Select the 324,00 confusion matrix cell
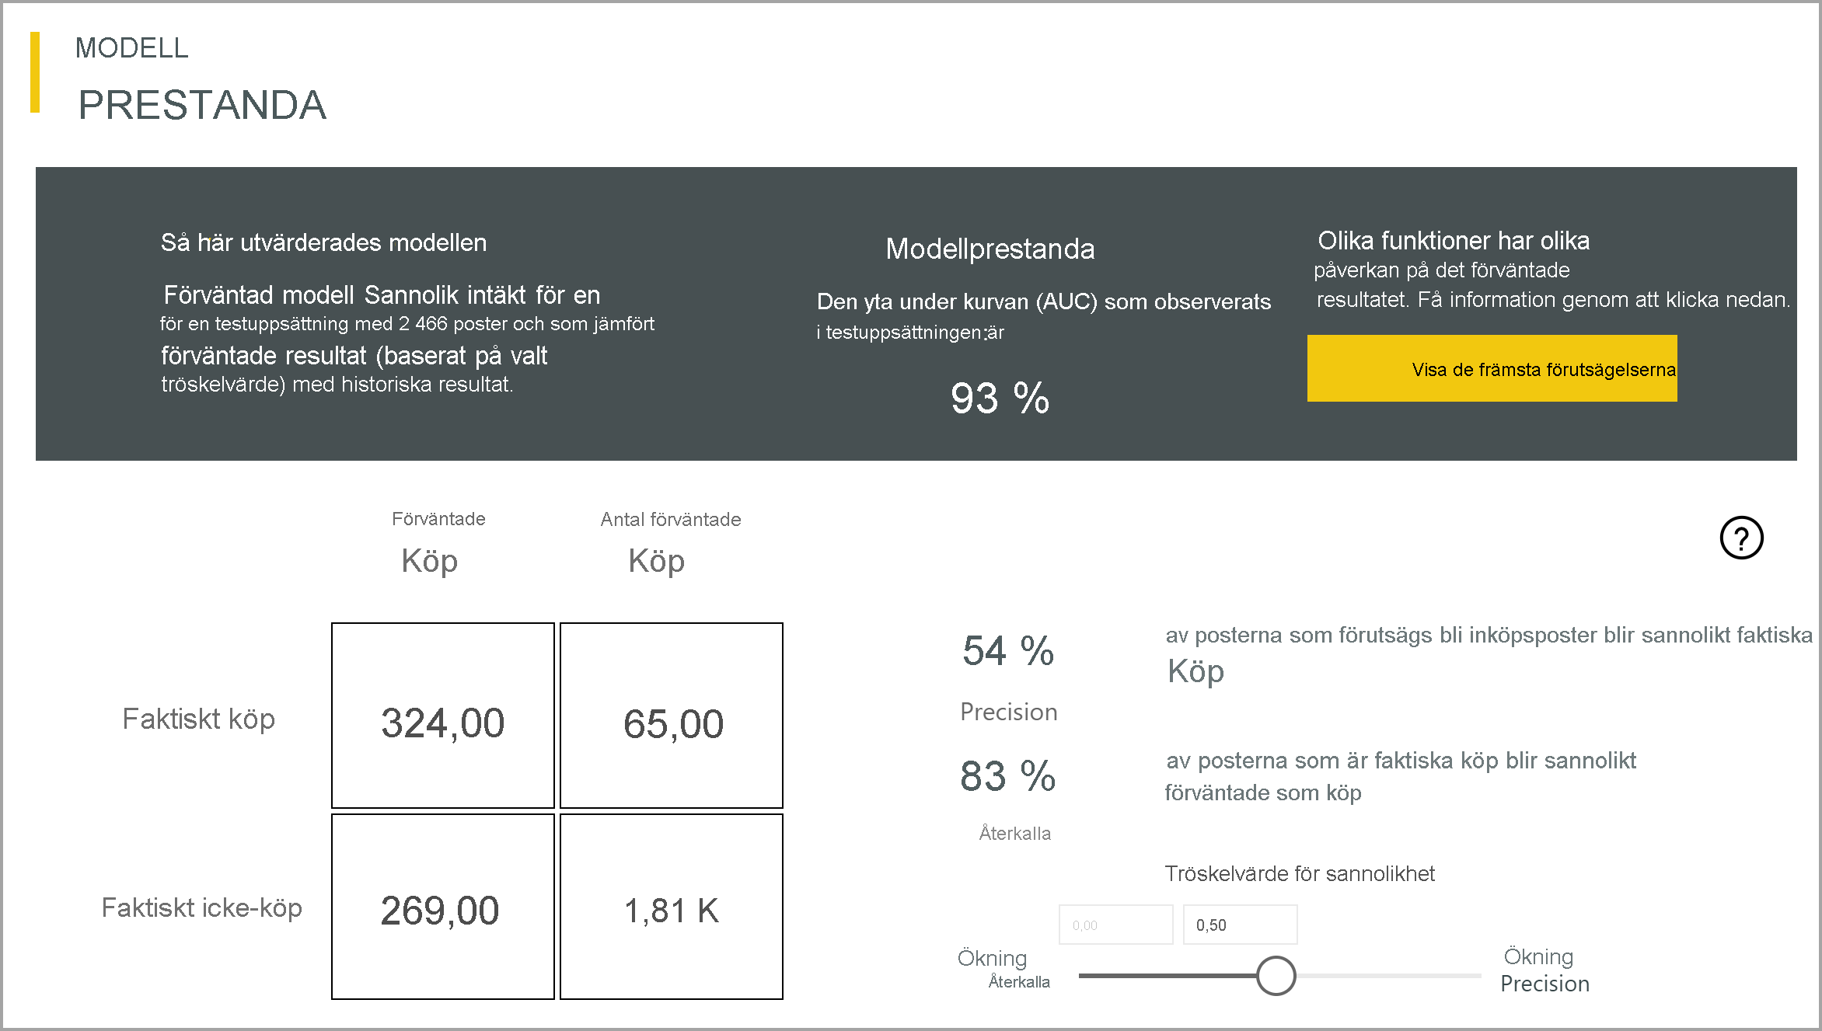The height and width of the screenshot is (1031, 1822). (443, 716)
